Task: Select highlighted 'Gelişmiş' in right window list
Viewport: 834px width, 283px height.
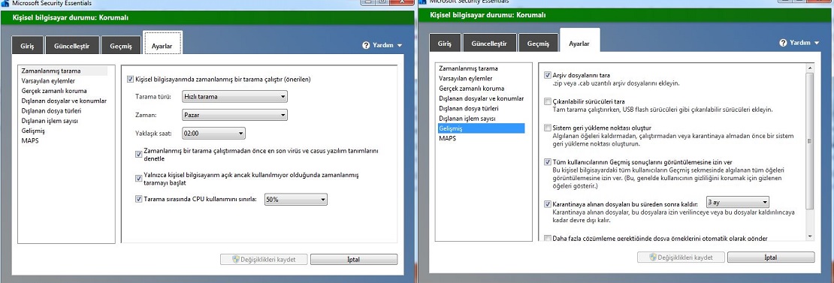Action: [481, 128]
